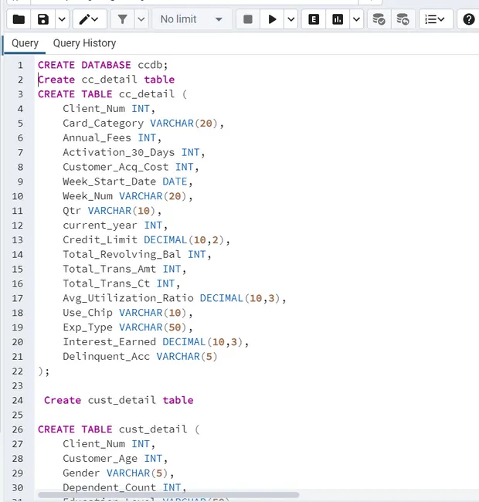Expand explain options dropdown
Image resolution: width=479 pixels, height=502 pixels.
pyautogui.click(x=356, y=19)
